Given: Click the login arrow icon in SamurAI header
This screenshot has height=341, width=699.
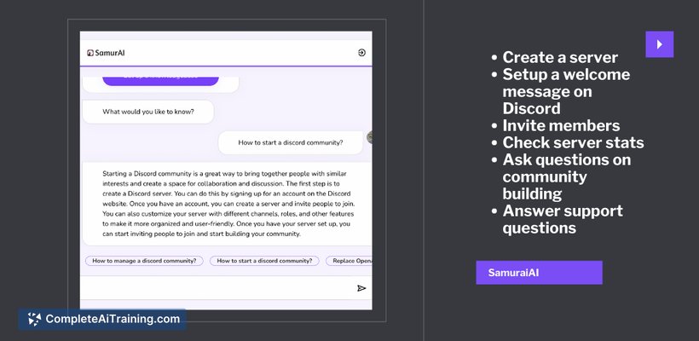Looking at the screenshot, I should 361,53.
